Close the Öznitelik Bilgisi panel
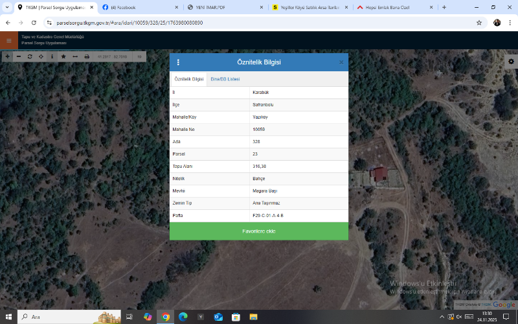This screenshot has height=324, width=518. [x=341, y=62]
